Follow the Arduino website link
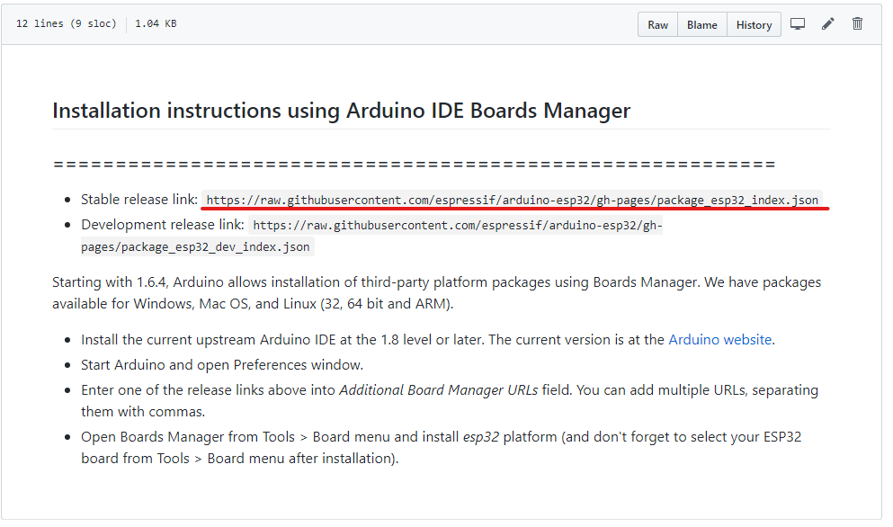The width and height of the screenshot is (893, 527). (719, 340)
